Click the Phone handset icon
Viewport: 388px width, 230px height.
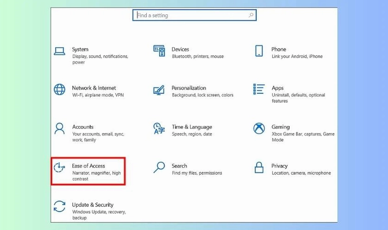259,51
